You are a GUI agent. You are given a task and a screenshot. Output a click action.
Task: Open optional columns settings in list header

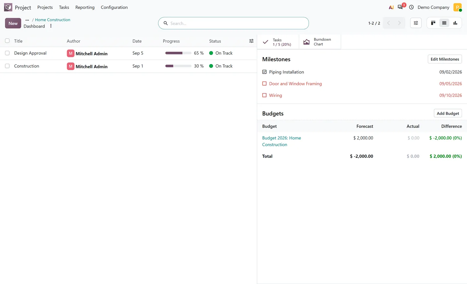tap(252, 41)
